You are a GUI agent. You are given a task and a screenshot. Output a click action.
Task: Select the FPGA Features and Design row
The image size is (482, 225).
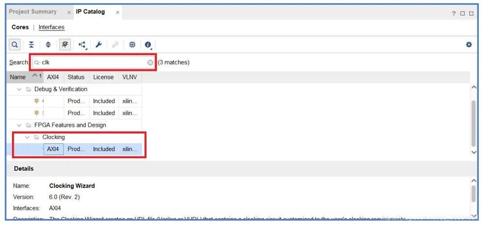(74, 125)
